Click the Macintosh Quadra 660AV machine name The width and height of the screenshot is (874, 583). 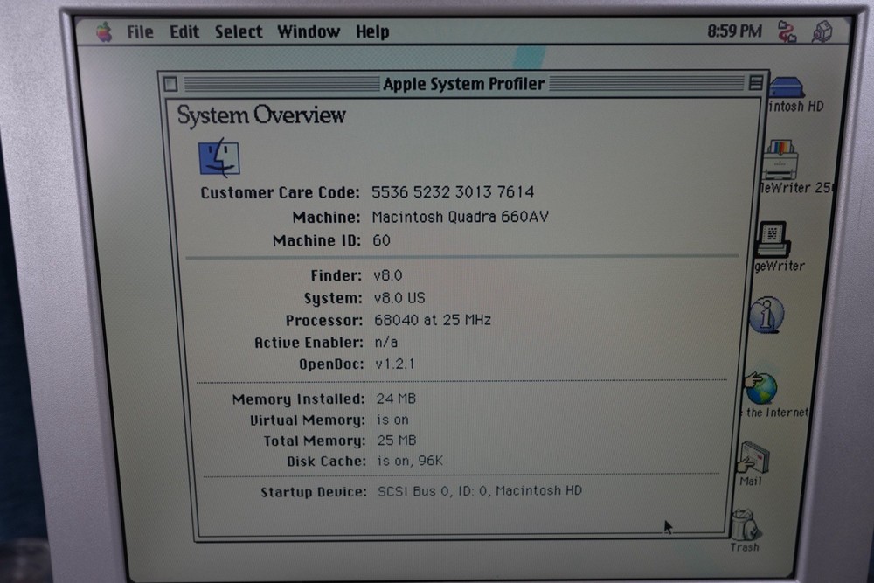coord(460,216)
